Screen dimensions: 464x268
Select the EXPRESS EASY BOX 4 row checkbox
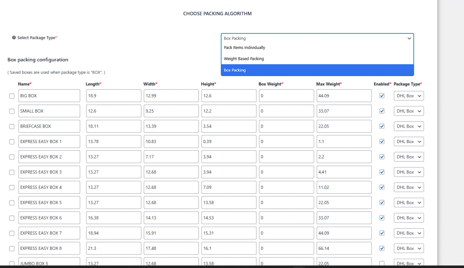(12, 187)
